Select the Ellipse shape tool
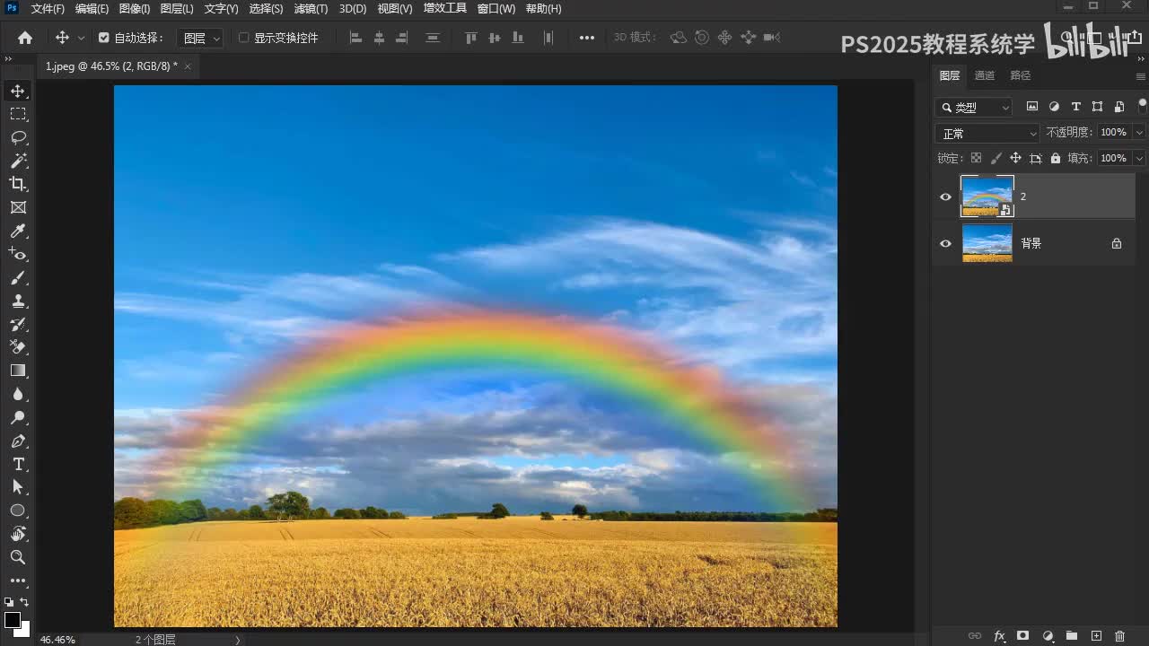Image resolution: width=1149 pixels, height=646 pixels. [18, 511]
